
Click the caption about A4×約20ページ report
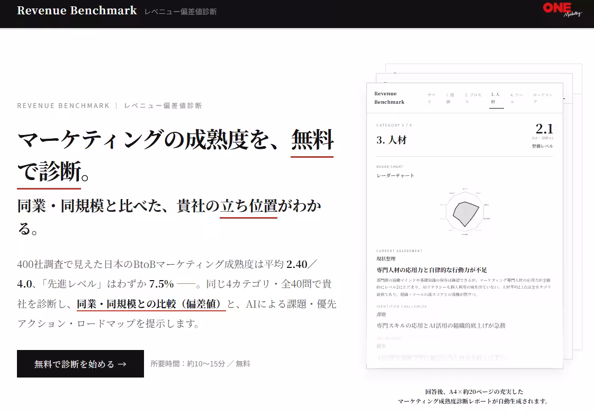tap(473, 397)
